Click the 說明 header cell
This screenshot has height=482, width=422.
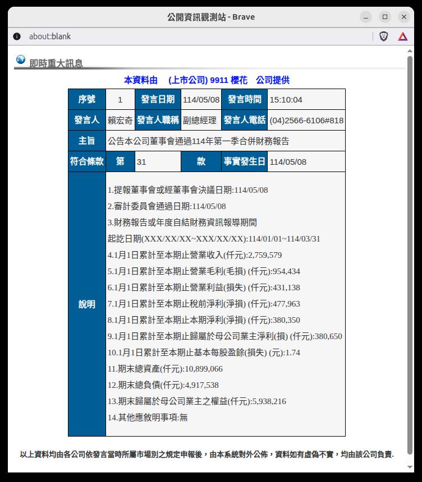click(87, 304)
